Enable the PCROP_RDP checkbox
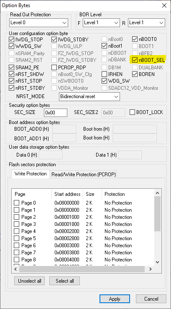The height and width of the screenshot is (309, 171). (x=54, y=68)
